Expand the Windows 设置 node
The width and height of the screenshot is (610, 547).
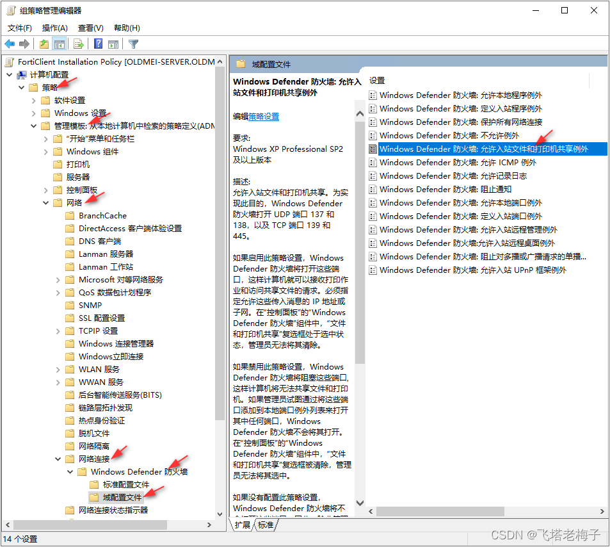click(x=33, y=113)
